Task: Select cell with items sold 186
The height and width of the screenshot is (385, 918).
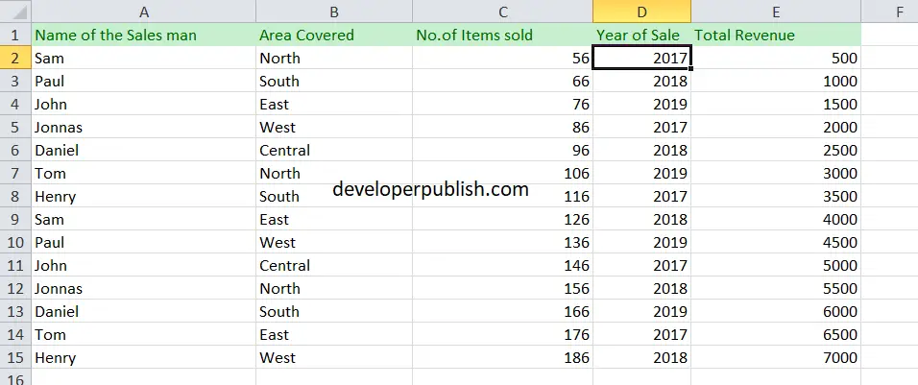Action: pos(502,357)
